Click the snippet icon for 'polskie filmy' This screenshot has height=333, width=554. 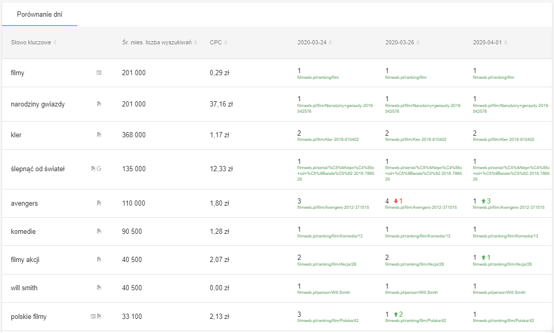tap(93, 316)
